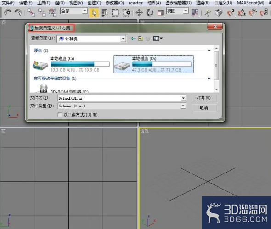The image size is (271, 229).
Task: Select the Local Disk (D:) drive
Action: pyautogui.click(x=154, y=64)
